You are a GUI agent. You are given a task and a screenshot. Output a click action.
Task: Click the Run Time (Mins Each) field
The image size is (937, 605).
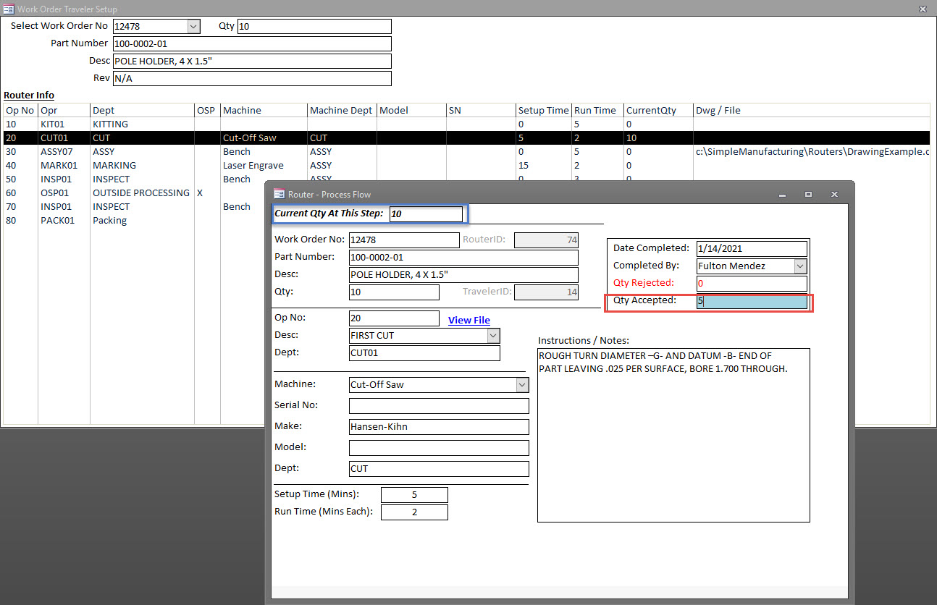(x=413, y=512)
